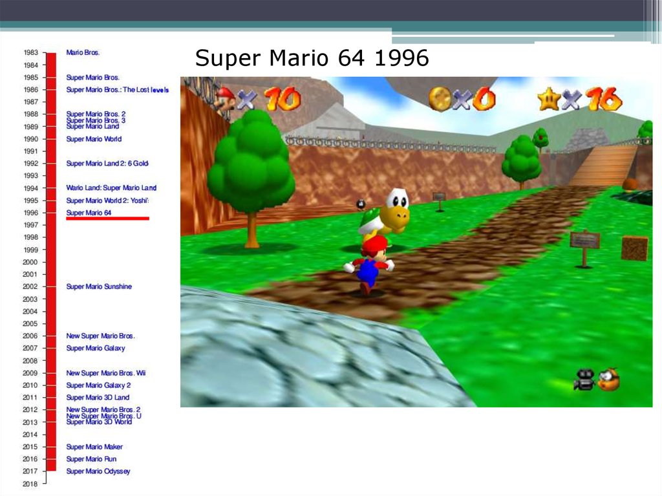
Task: Click the 2018 year label
Action: pyautogui.click(x=30, y=484)
